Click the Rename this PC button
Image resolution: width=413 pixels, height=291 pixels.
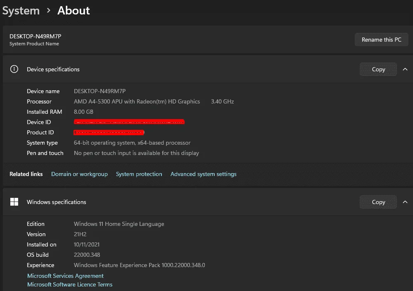point(381,40)
